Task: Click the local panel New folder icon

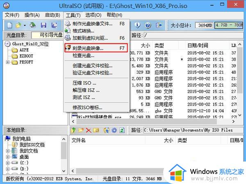Action: pyautogui.click(x=81, y=130)
